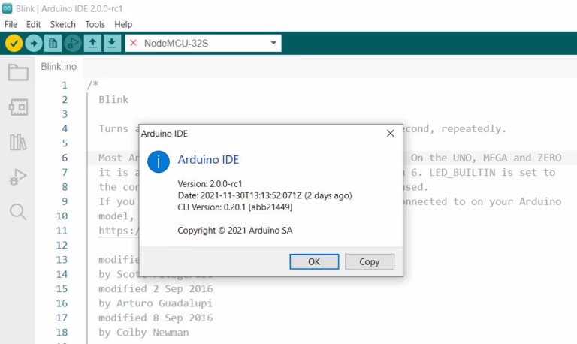Close the Arduino IDE about dialog
Viewport: 577px width, 344px height.
point(390,134)
